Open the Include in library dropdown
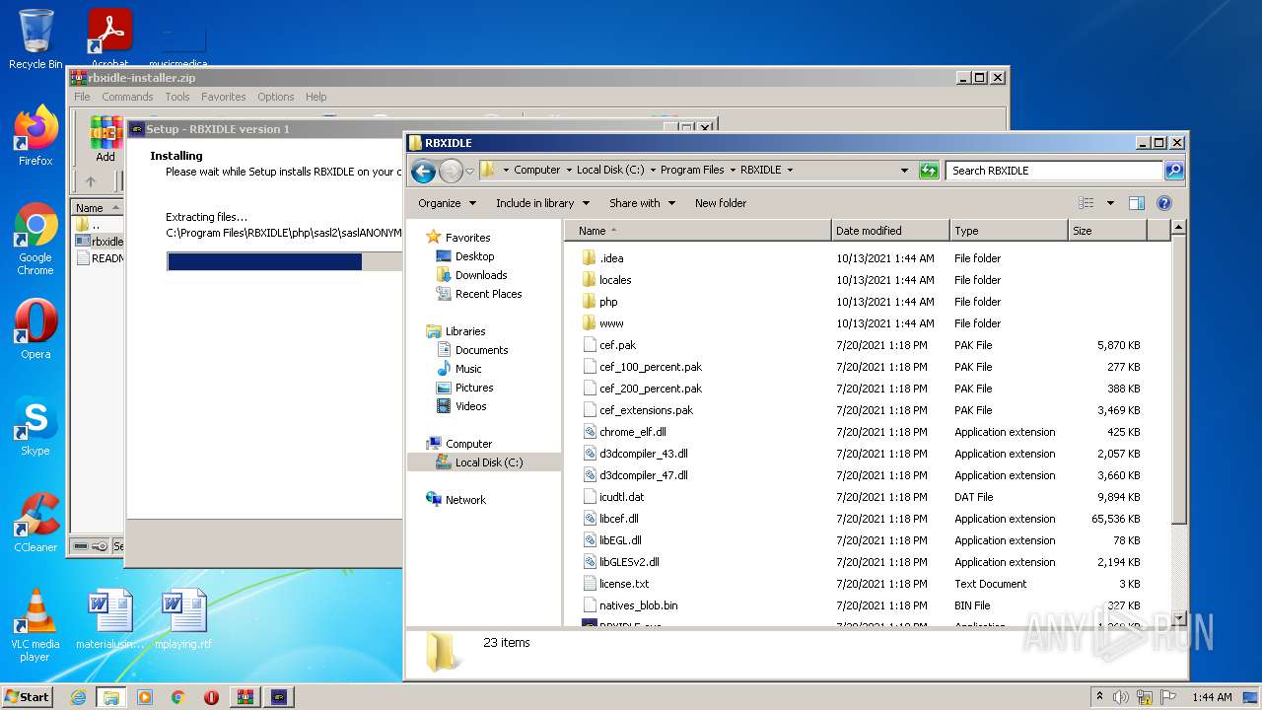 click(x=542, y=203)
